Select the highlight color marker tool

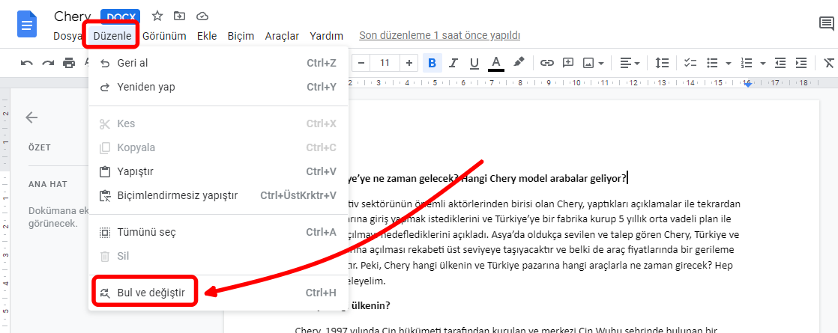point(518,63)
